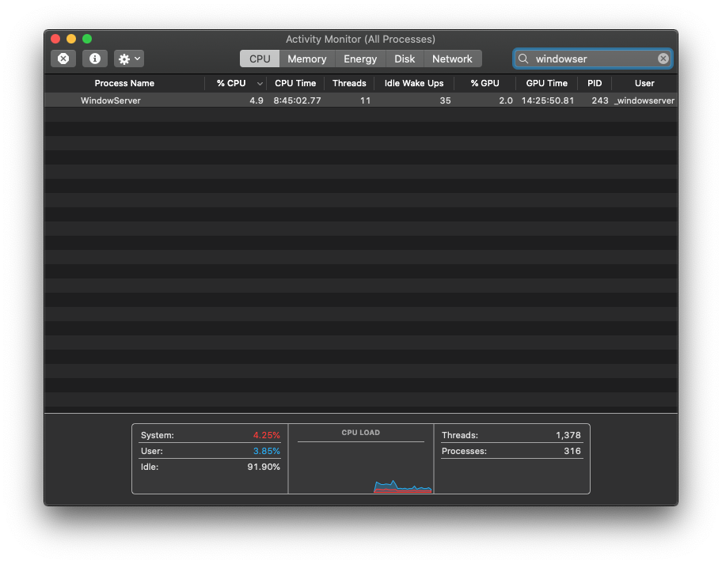Sort by User column header

click(x=644, y=83)
